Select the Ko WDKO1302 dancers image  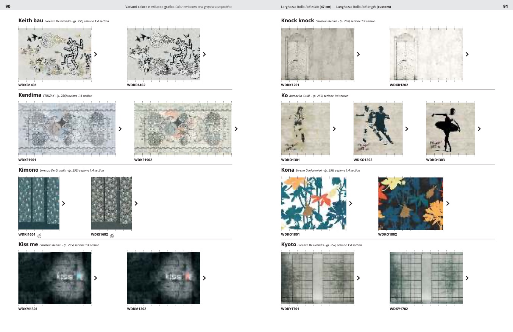(378, 129)
